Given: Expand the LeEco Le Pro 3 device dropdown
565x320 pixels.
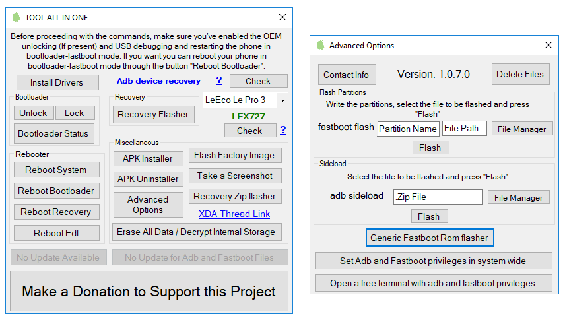Looking at the screenshot, I should (x=283, y=100).
